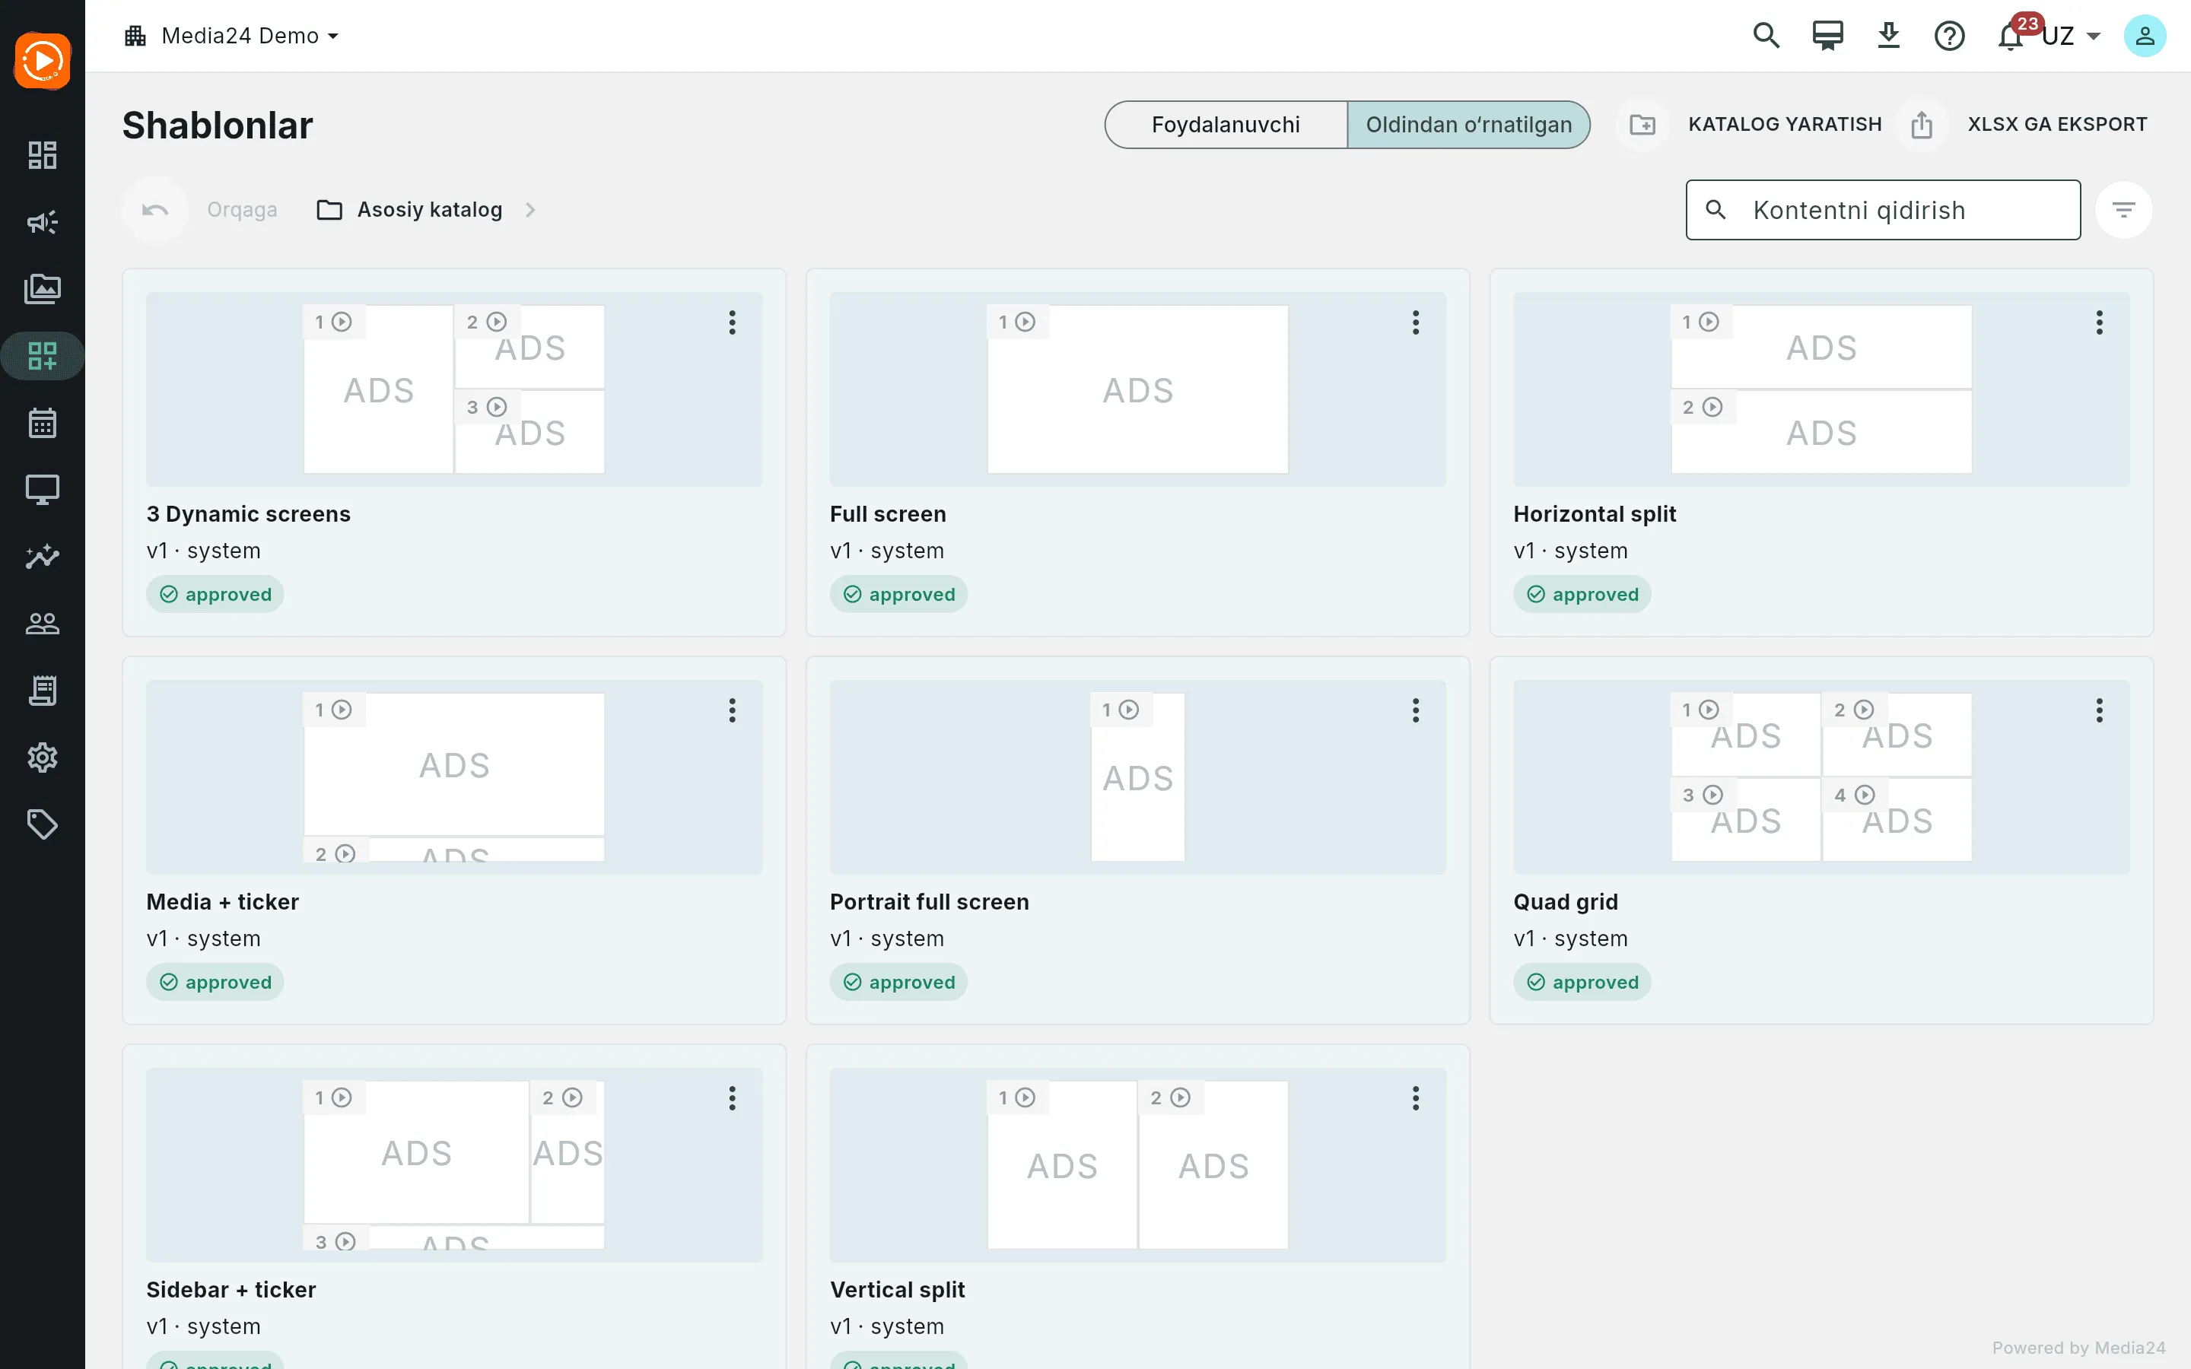Open the Horizontal split template preview
Screen dimensions: 2191x1369
(1821, 389)
